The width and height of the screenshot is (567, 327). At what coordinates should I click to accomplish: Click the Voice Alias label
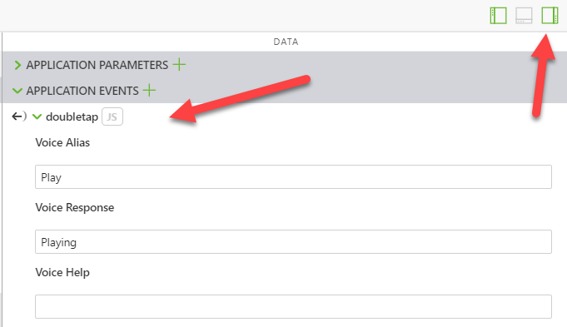(62, 142)
